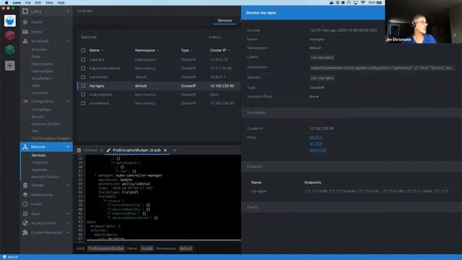Add a new dock tab with plus
The width and height of the screenshot is (462, 260).
(x=175, y=150)
